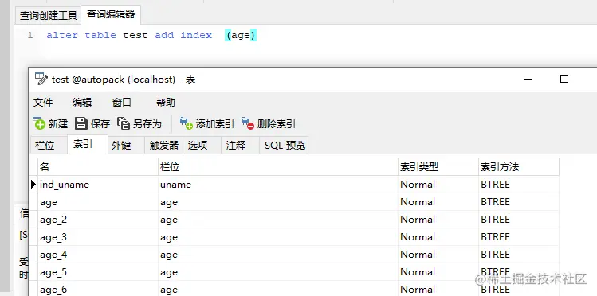
Task: Select the uname field cell
Action: [x=278, y=185]
